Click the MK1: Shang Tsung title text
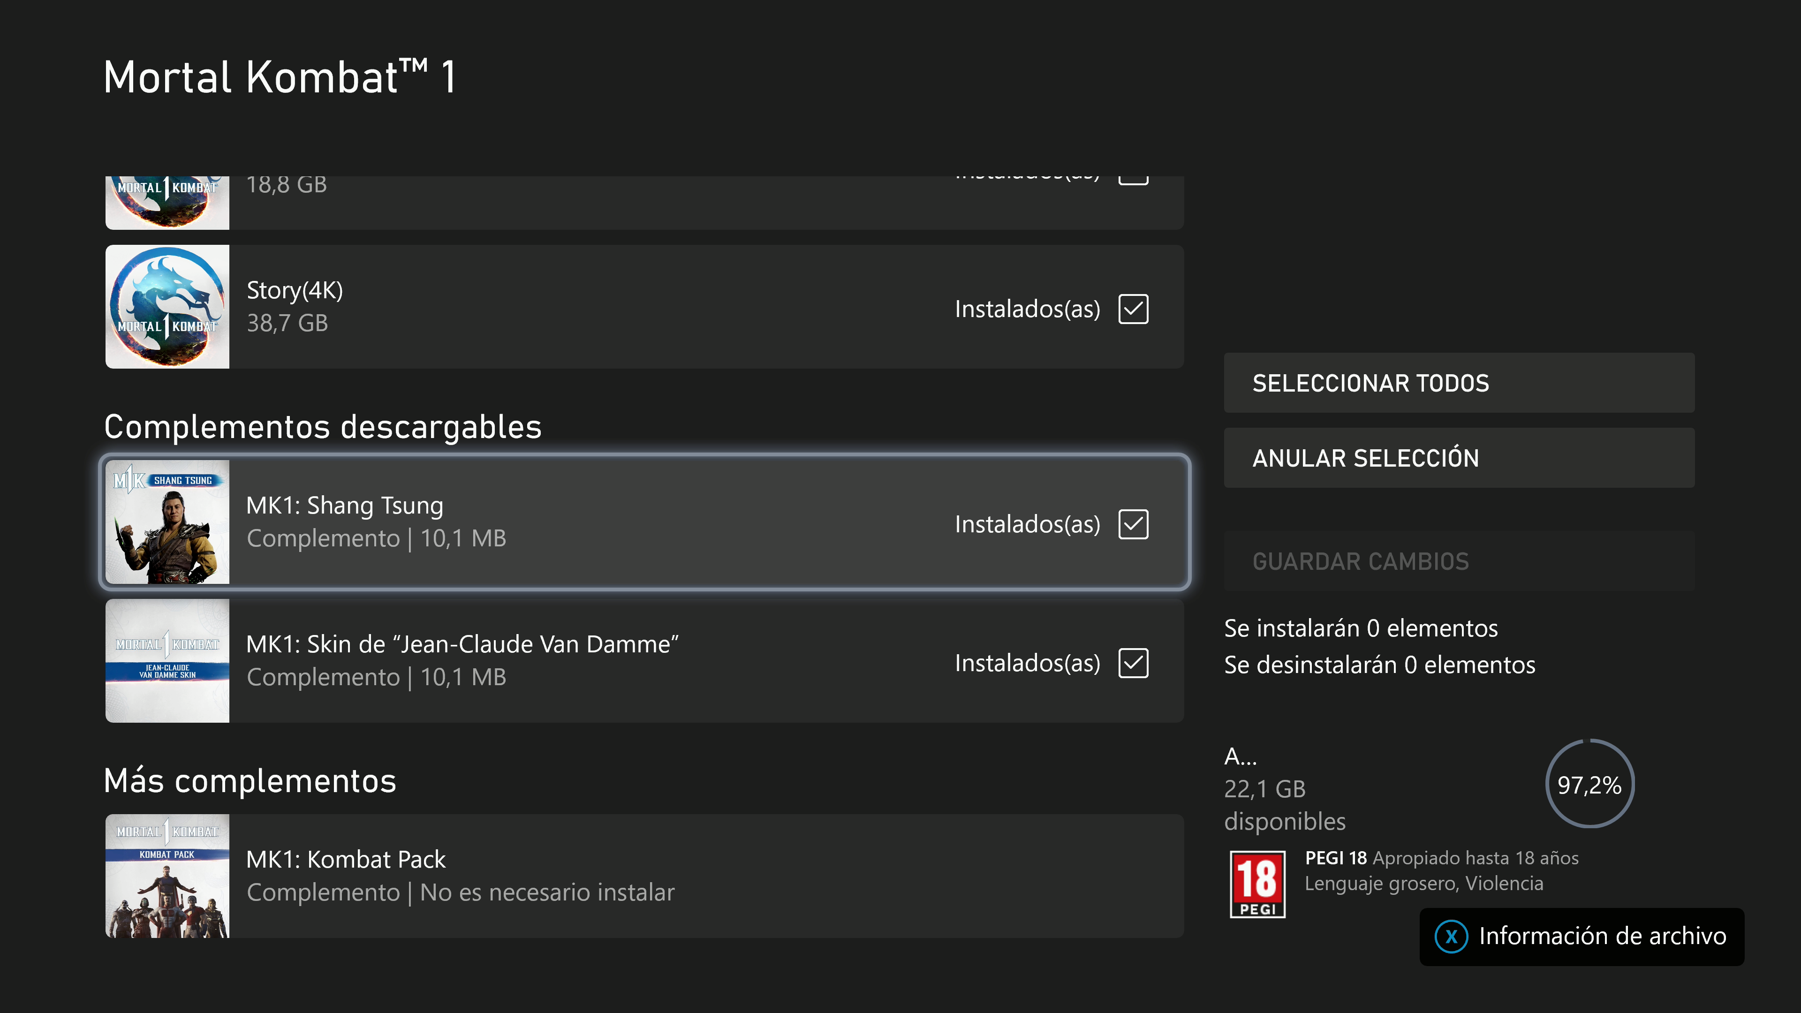 click(x=345, y=506)
